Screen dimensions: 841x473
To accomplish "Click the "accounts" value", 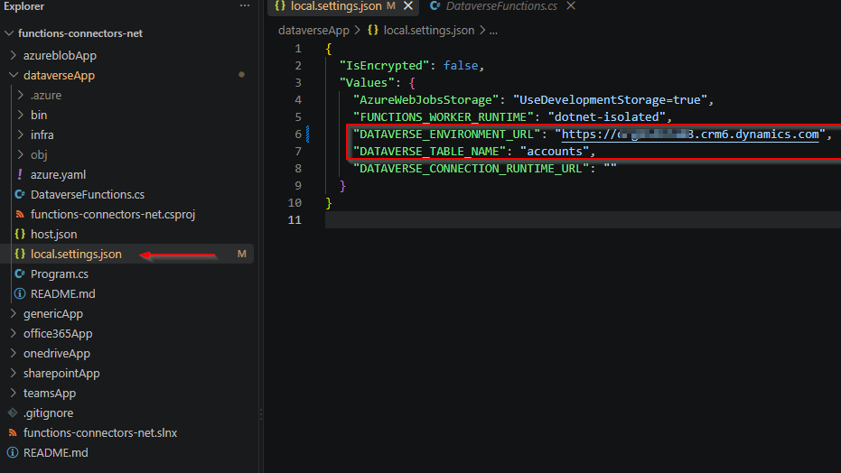I will coord(555,151).
